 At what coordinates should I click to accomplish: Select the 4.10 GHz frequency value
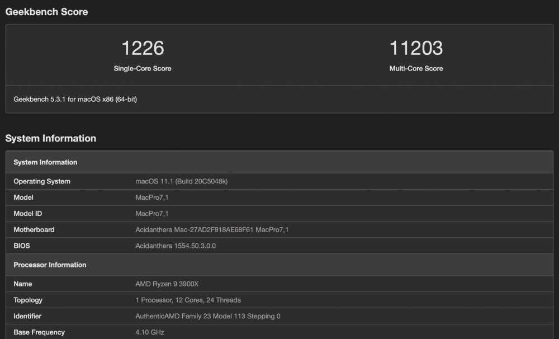pyautogui.click(x=150, y=332)
